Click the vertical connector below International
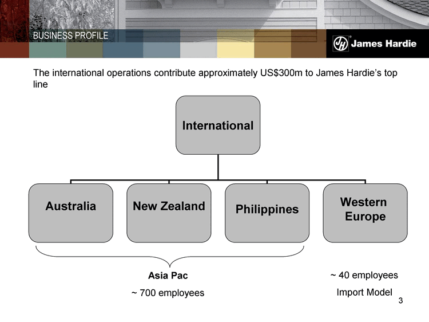Screen dimensions: 429x322 click(x=218, y=167)
